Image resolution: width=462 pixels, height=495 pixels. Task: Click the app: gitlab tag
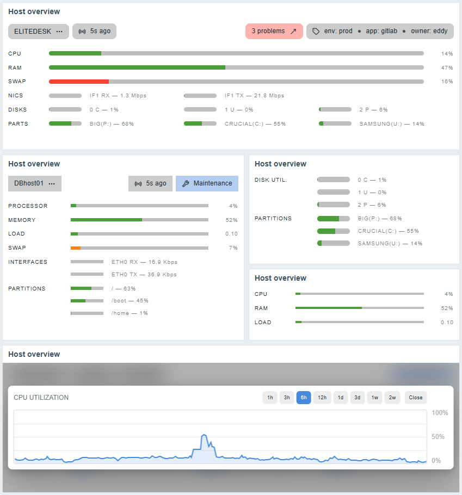(x=381, y=31)
